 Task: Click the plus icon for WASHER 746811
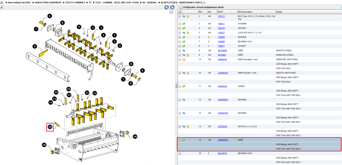pyautogui.click(x=180, y=24)
